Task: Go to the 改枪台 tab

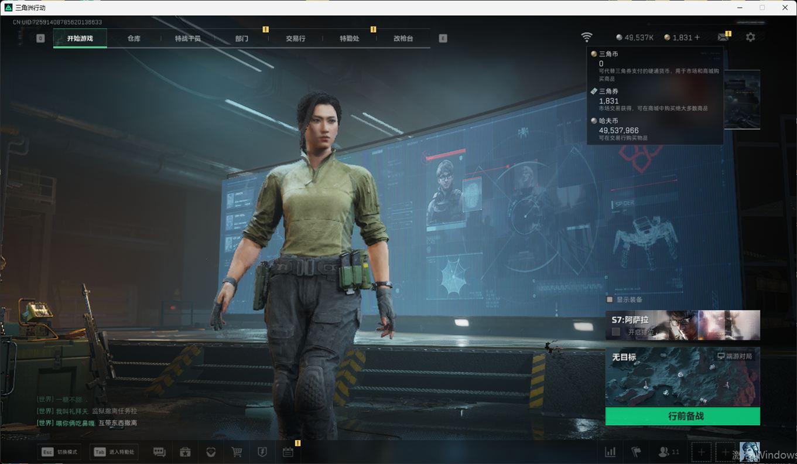Action: click(x=403, y=39)
